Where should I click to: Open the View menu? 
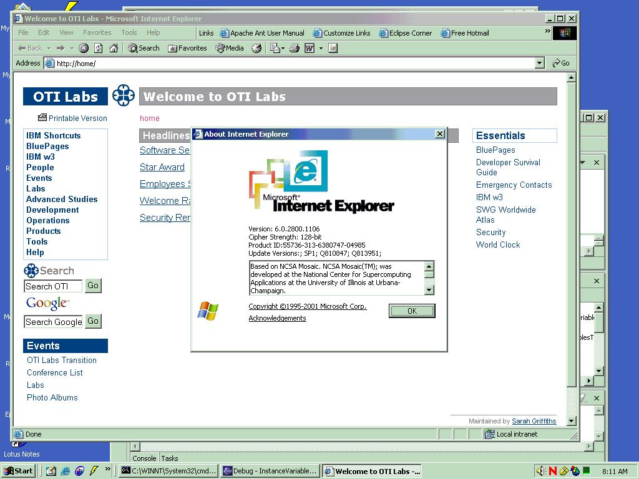click(66, 32)
